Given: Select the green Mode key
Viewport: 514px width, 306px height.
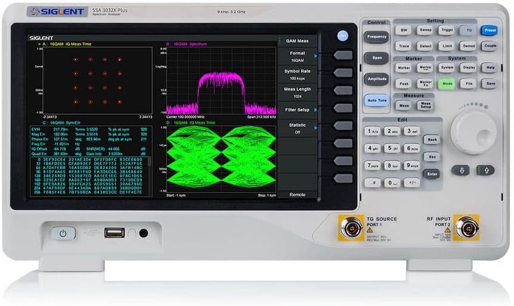Looking at the screenshot, I should tap(447, 84).
